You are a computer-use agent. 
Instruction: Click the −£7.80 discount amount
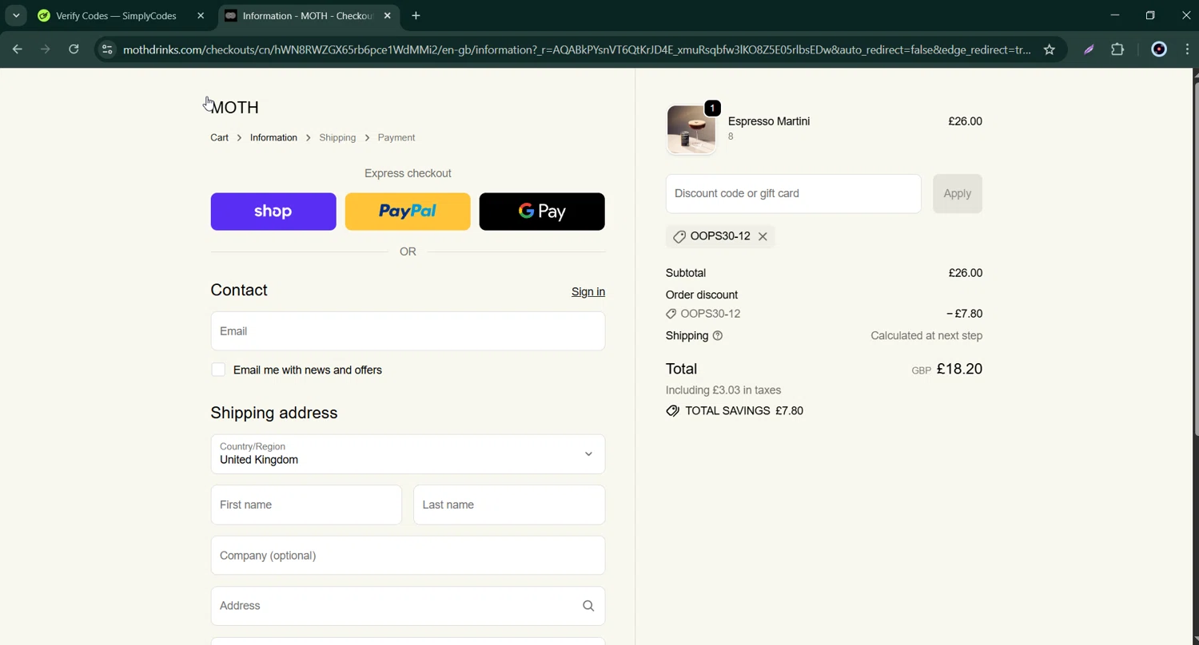tap(965, 314)
